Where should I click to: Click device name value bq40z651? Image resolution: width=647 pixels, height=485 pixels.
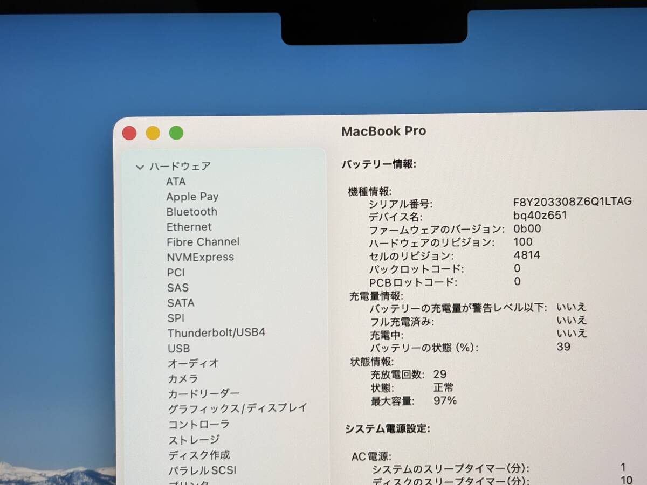click(540, 216)
